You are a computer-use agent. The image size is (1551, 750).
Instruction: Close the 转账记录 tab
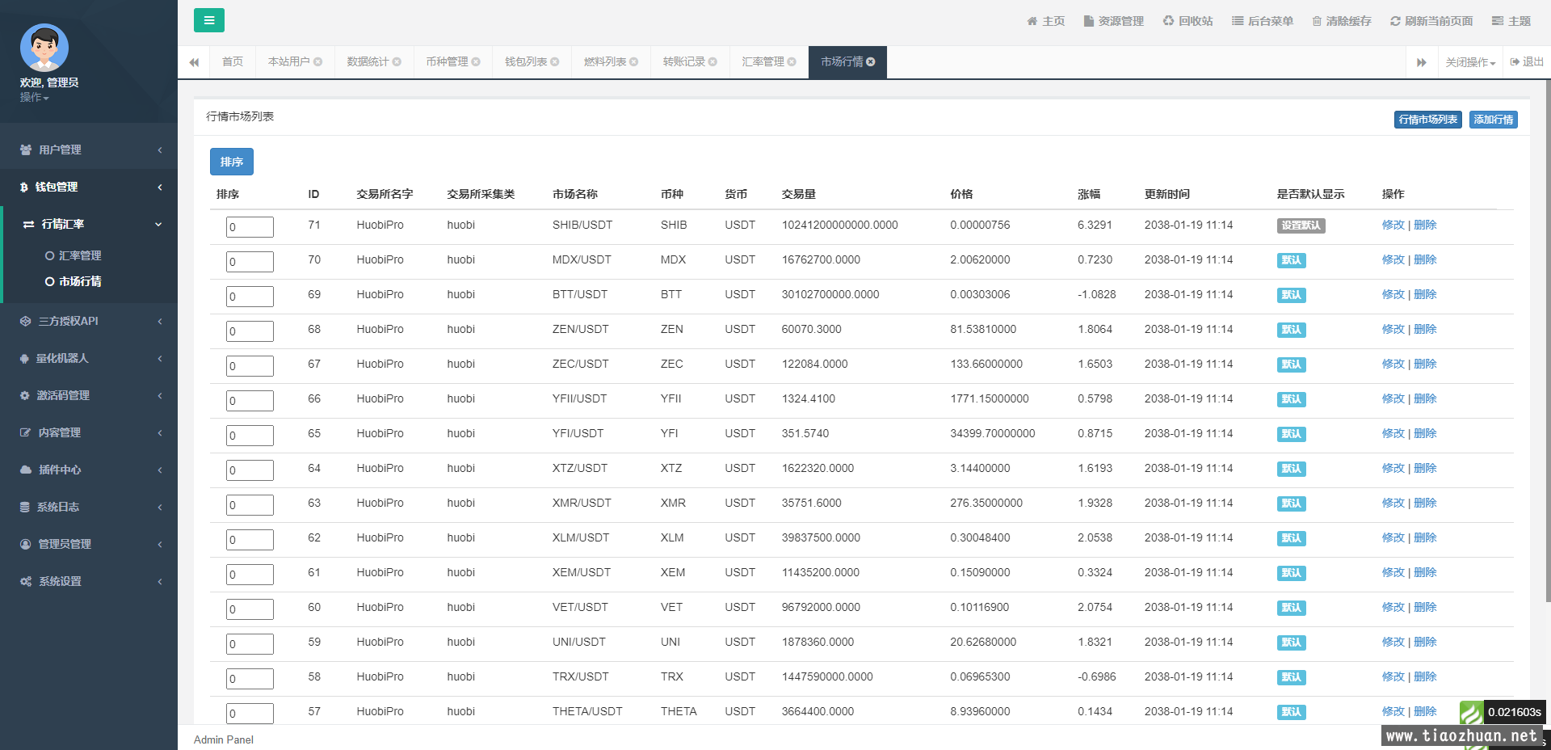click(x=712, y=61)
